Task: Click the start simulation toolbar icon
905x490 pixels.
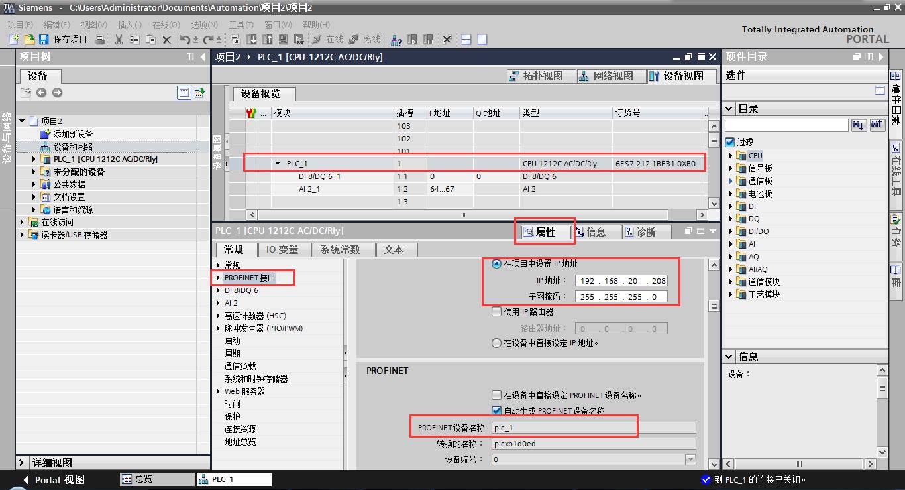Action: pos(284,40)
